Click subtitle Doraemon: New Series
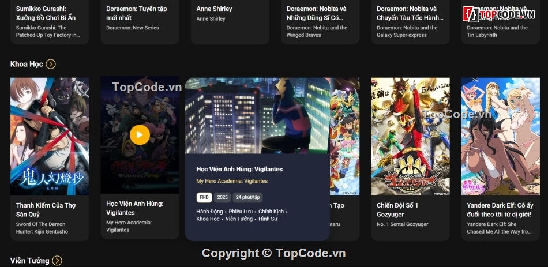548x267 pixels. (133, 28)
